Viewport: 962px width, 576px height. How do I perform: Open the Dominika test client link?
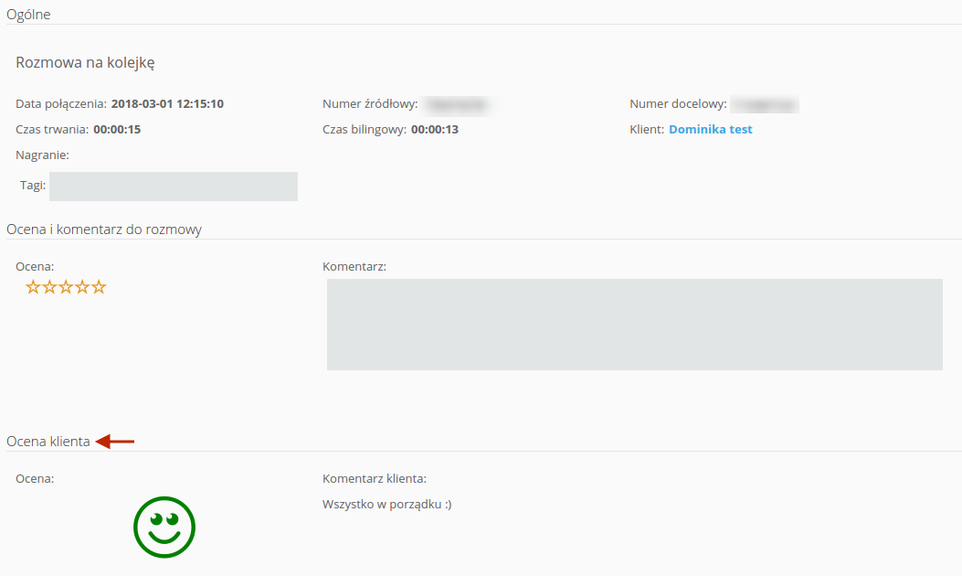[x=711, y=129]
